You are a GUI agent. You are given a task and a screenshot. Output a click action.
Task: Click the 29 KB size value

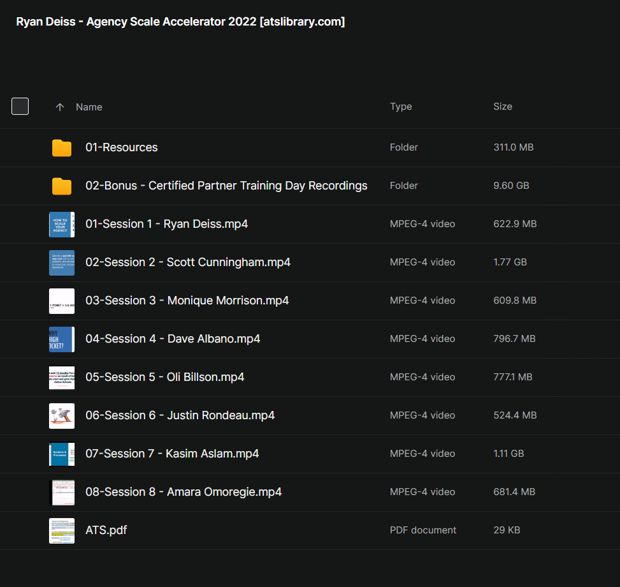[x=507, y=530]
